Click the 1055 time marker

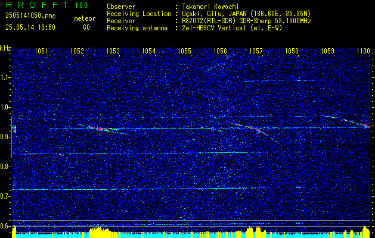pyautogui.click(x=184, y=51)
